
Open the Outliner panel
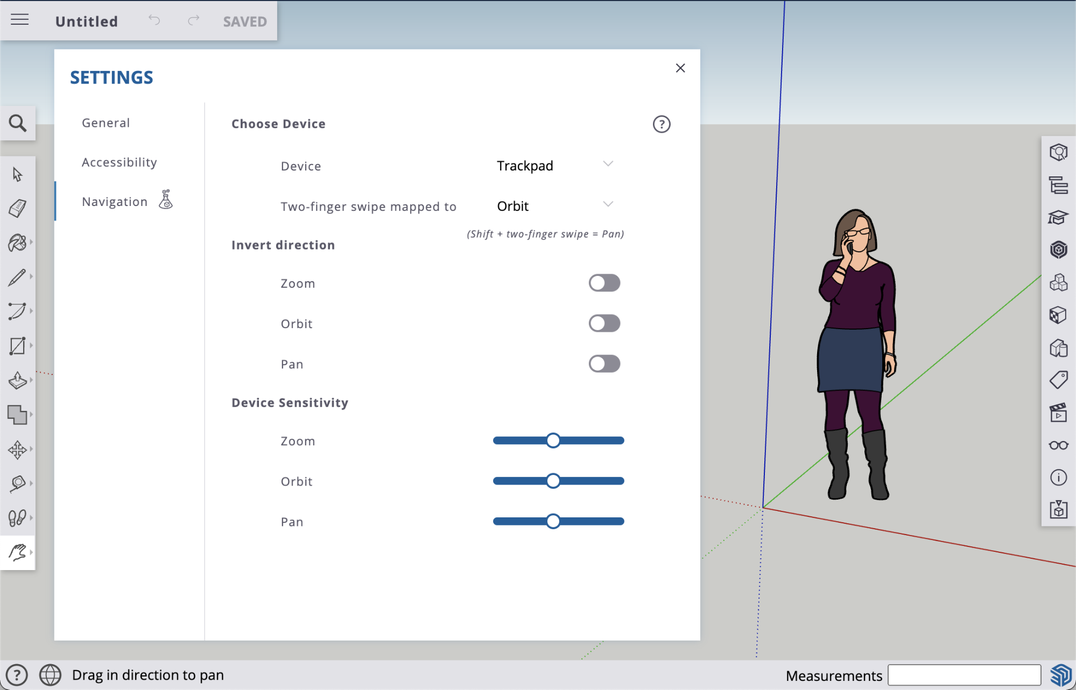pos(1058,186)
